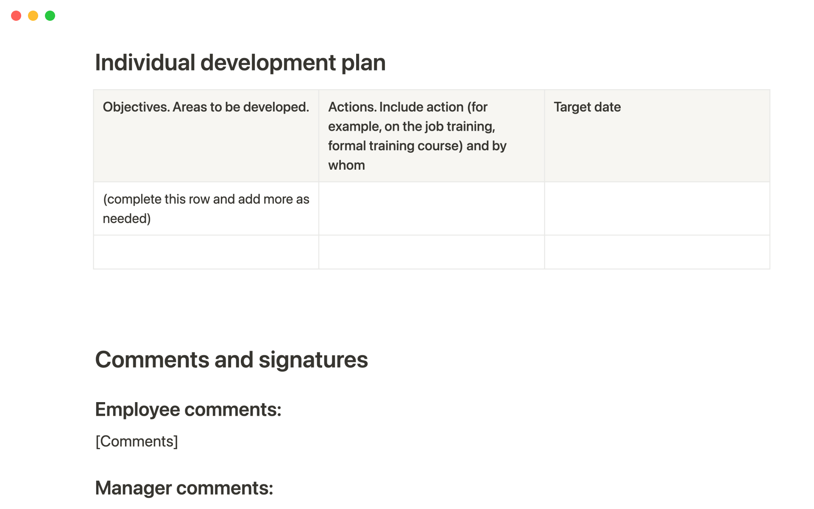Click the 'Individual development plan' heading
The image size is (814, 509).
(240, 63)
